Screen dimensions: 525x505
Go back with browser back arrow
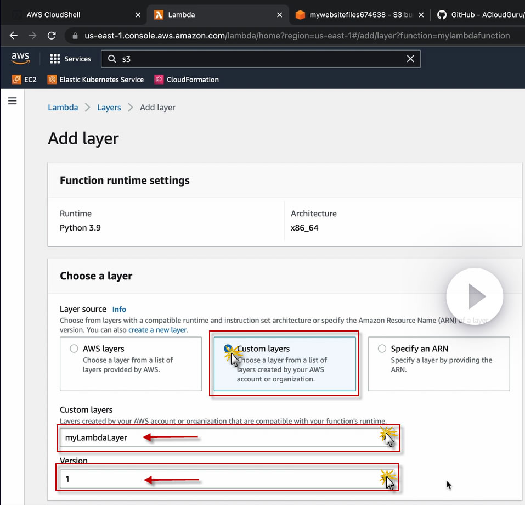click(x=14, y=36)
